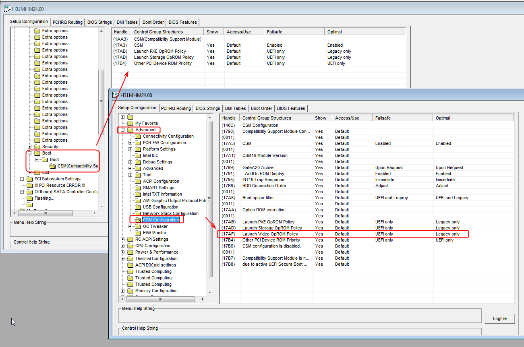
Task: Click the Memory Configuration folder icon
Action: [x=130, y=291]
